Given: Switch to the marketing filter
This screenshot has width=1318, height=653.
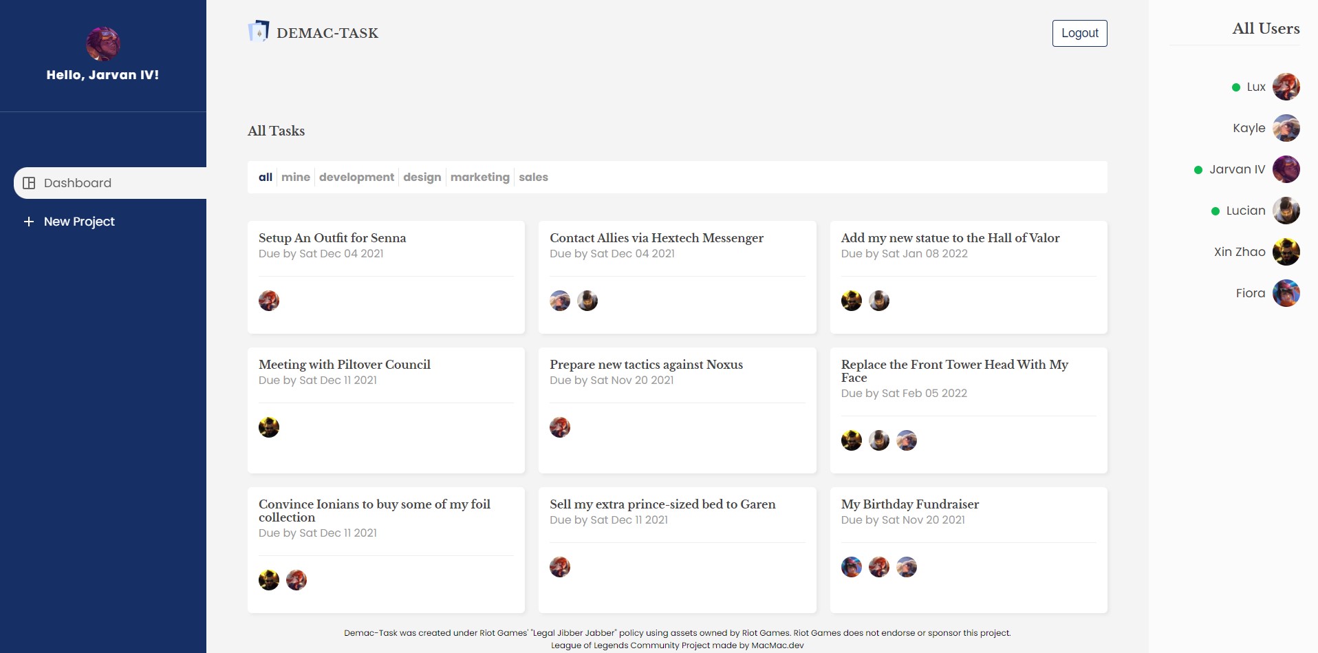Looking at the screenshot, I should point(480,178).
